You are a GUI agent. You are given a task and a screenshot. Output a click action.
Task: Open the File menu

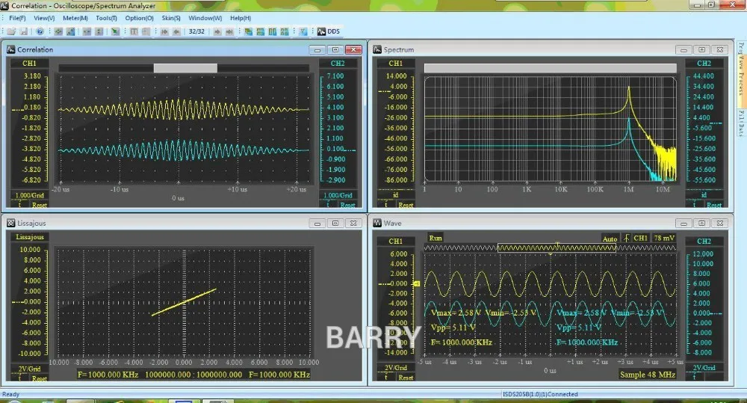(x=17, y=18)
